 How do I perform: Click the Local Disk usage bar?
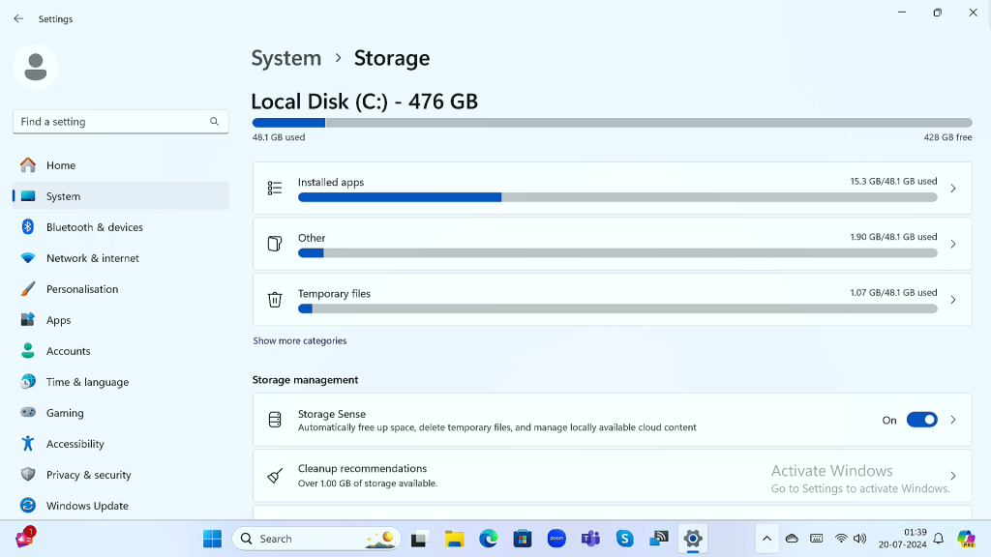point(612,123)
